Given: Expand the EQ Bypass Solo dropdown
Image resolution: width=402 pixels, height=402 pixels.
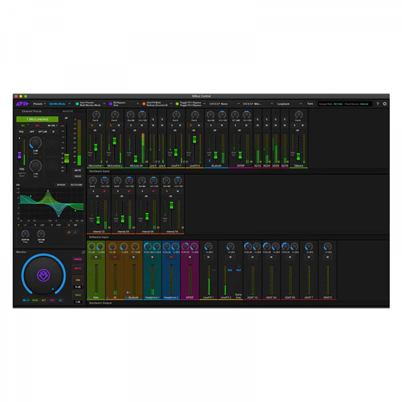Looking at the screenshot, I should point(137,104).
